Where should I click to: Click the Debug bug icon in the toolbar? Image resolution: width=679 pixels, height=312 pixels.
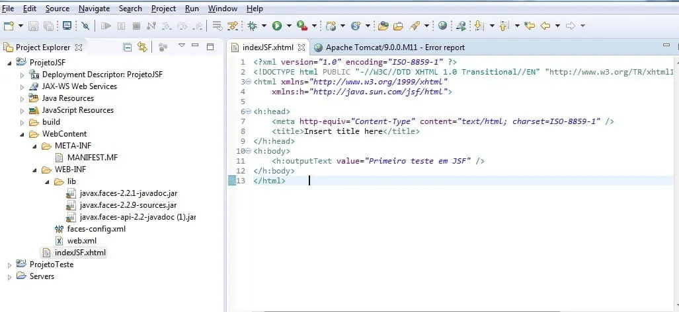pos(252,26)
